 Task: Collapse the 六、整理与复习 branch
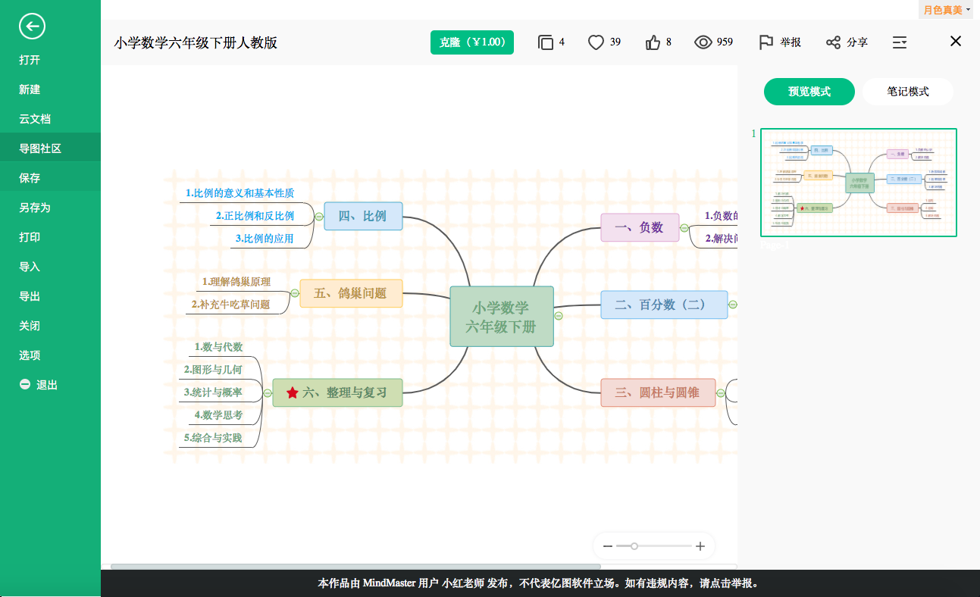point(268,392)
